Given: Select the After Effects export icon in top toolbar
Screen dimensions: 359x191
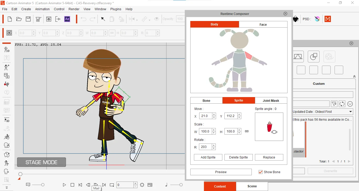Looking at the screenshot, I should coord(67,19).
